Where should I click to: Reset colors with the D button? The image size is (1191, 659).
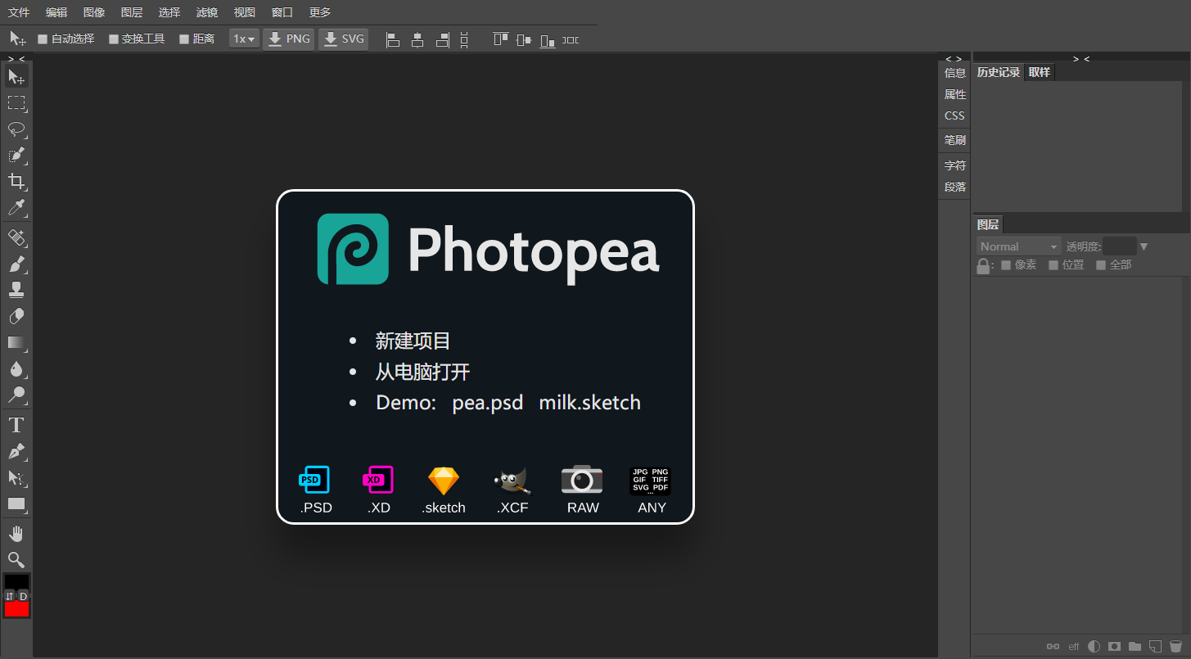click(x=24, y=596)
